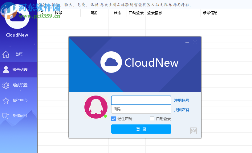Open the 注册帐号 link
The image size is (252, 153).
click(181, 100)
